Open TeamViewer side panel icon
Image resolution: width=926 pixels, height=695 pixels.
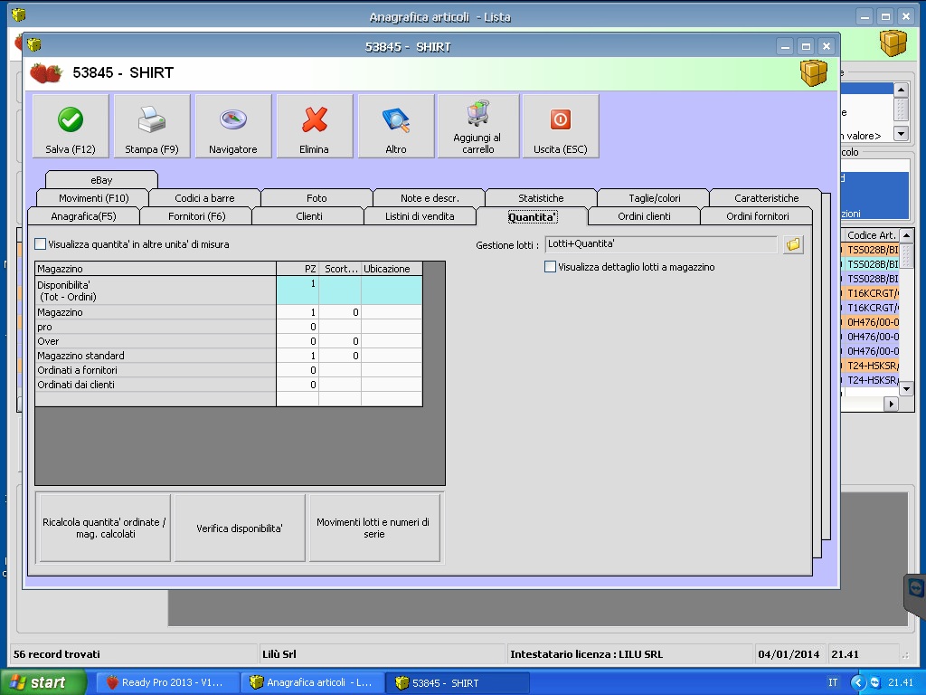click(915, 589)
